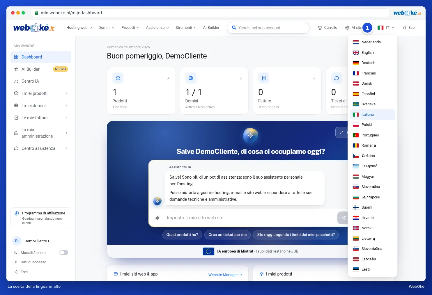The height and width of the screenshot is (295, 432).
Task: Click the webOké.it logo in header
Action: (x=34, y=28)
